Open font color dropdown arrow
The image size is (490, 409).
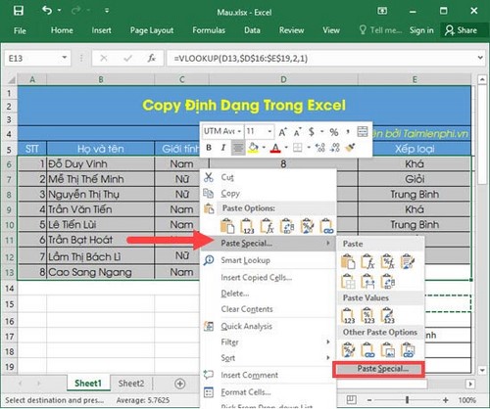click(286, 148)
